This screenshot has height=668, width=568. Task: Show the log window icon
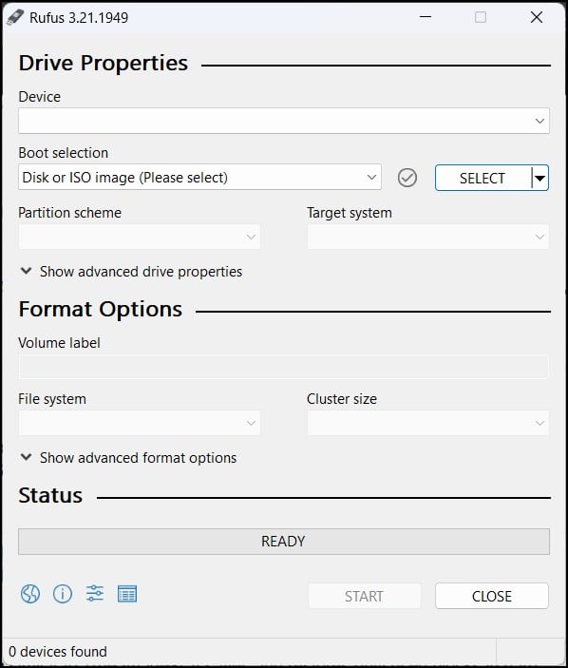pos(127,594)
